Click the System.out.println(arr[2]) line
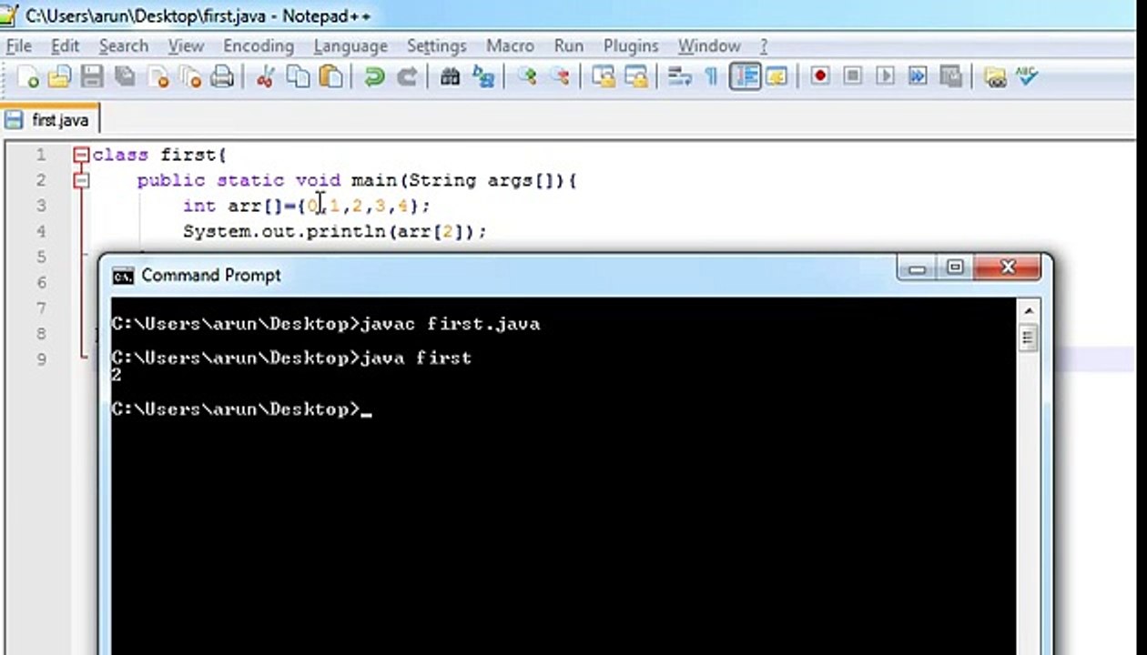1147x655 pixels. click(335, 231)
